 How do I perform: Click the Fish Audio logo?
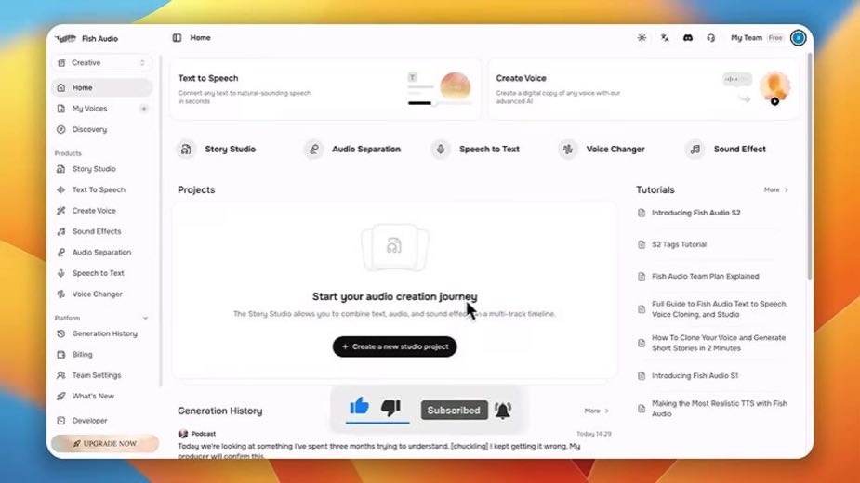86,38
